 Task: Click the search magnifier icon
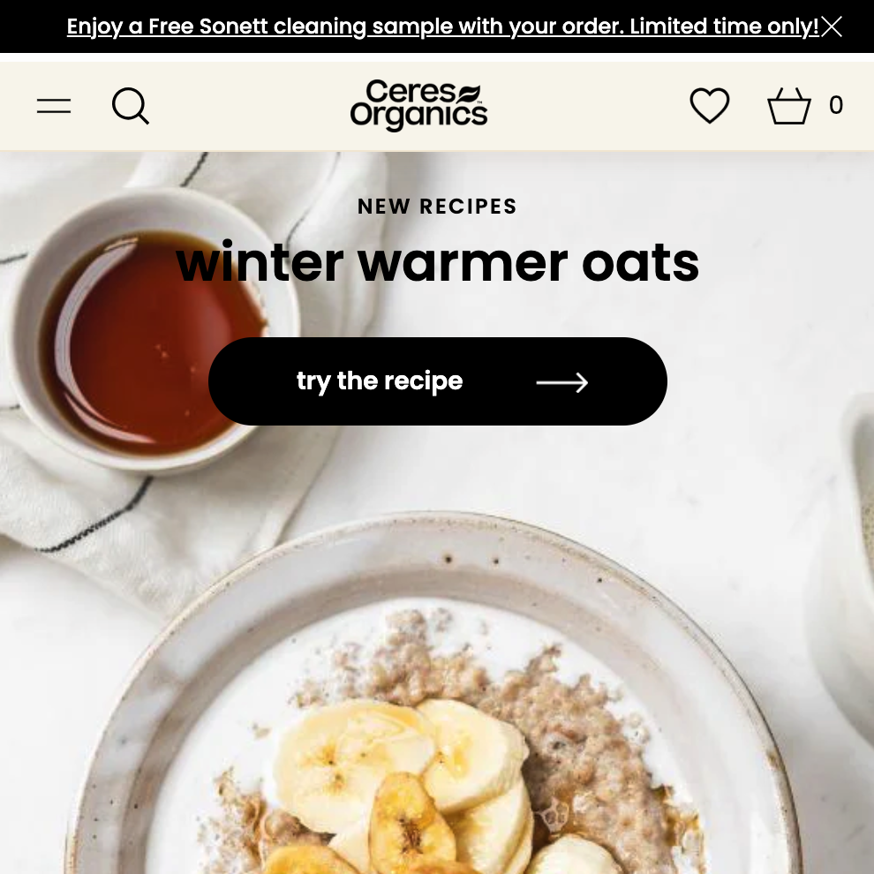point(131,105)
